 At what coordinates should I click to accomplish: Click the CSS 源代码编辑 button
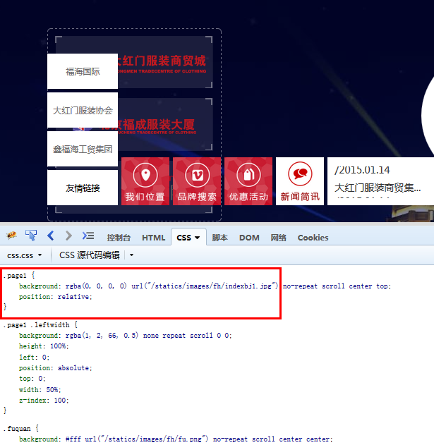89,255
